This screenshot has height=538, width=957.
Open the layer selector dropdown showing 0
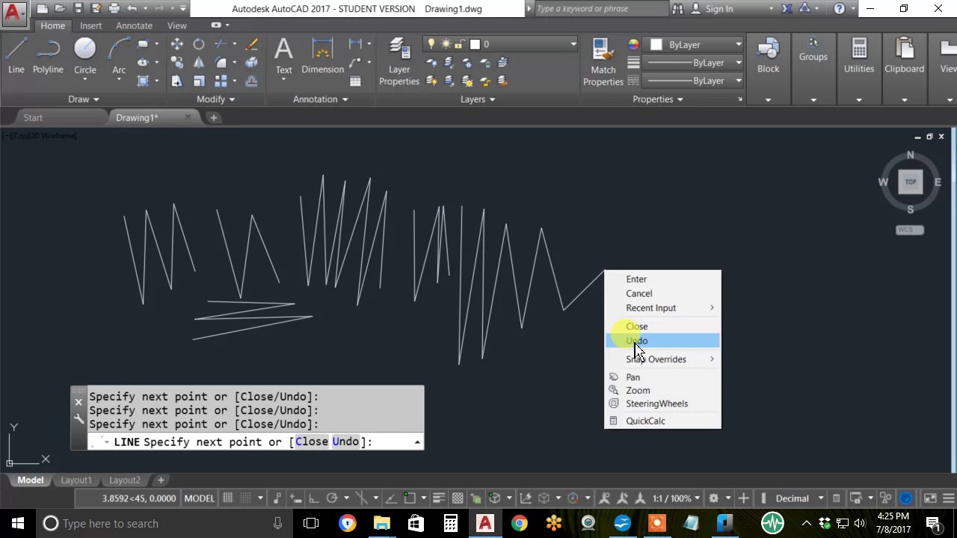(500, 44)
